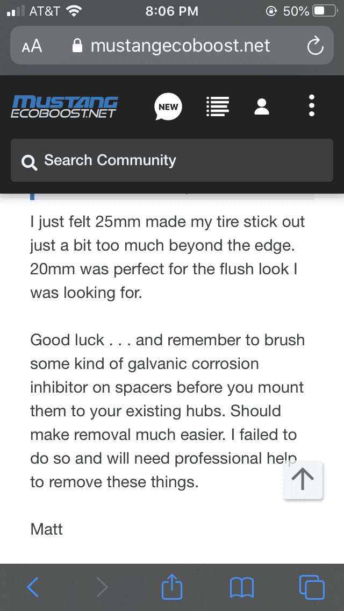The image size is (344, 611).
Task: Open the forum list icon
Action: click(x=217, y=107)
